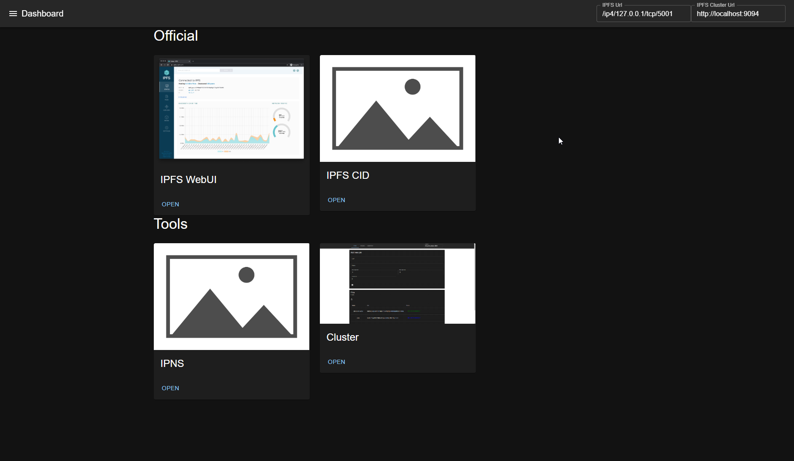Click the IPFS Cluster Url input field

pyautogui.click(x=738, y=14)
